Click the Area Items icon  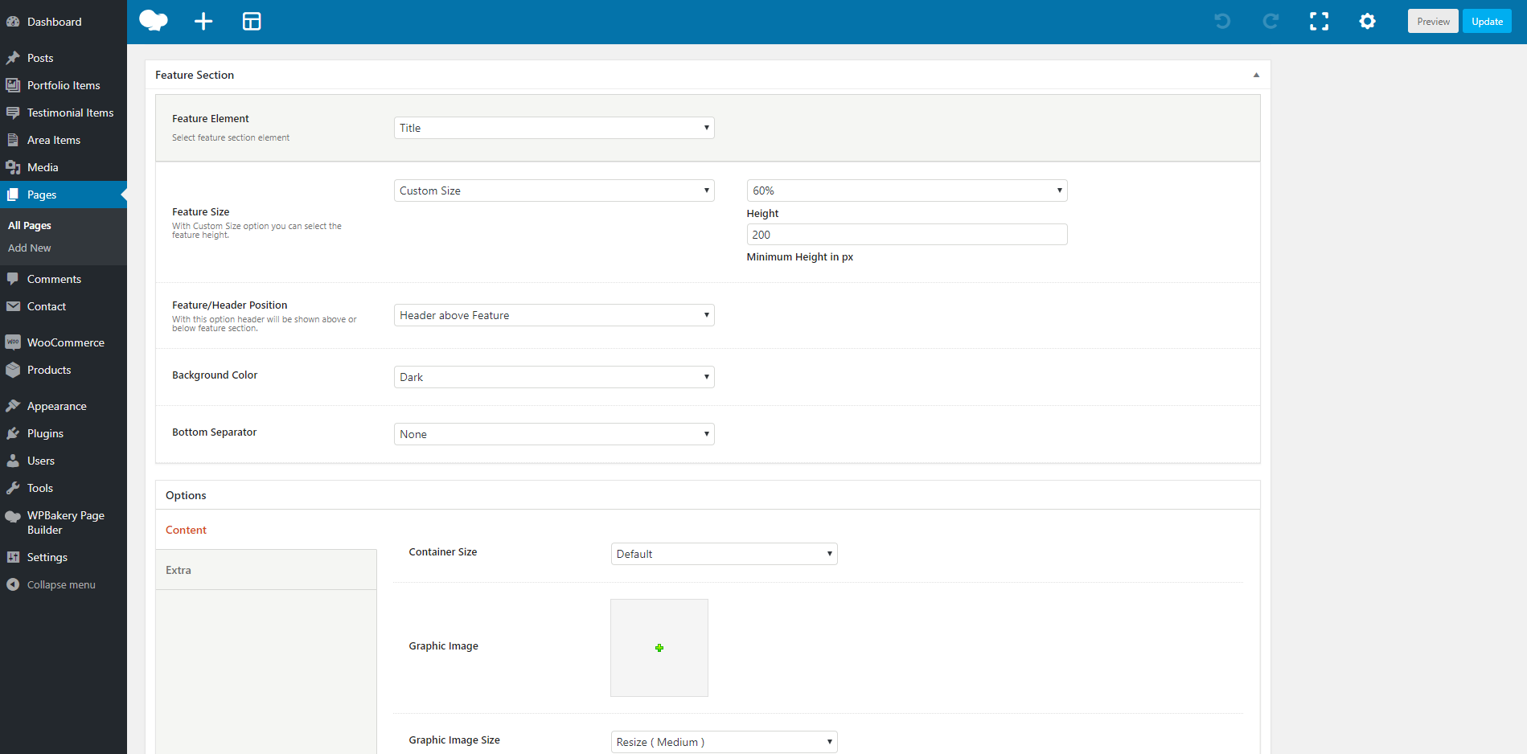pos(13,140)
